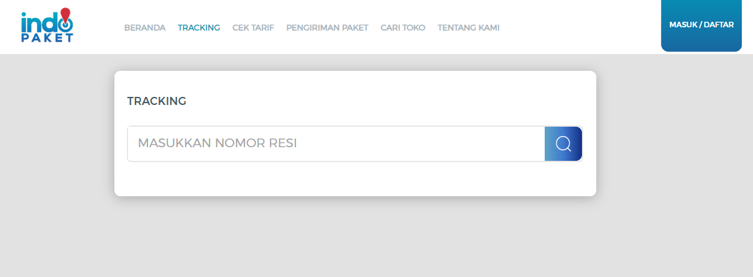Click the magnifier search button
Viewport: 753px width, 277px height.
563,144
